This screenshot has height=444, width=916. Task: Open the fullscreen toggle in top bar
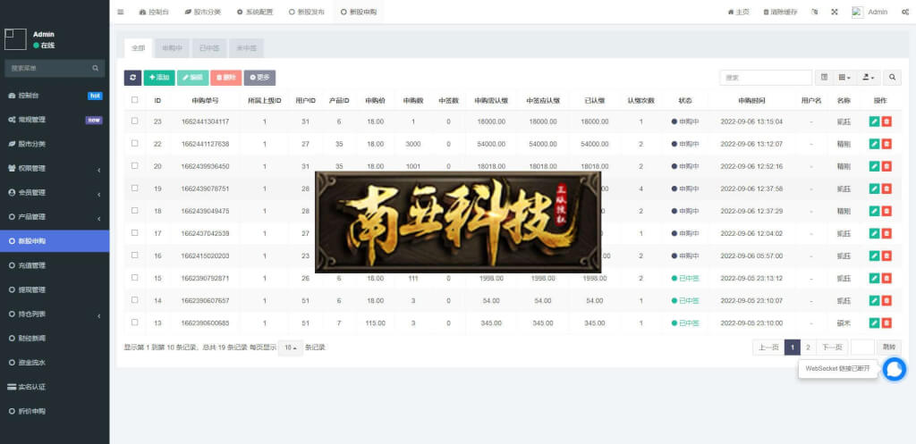coord(835,12)
